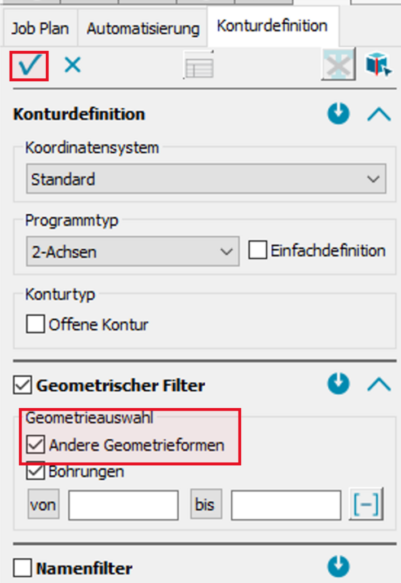Enable the Namenfilter checkbox
401x583 pixels.
point(23,568)
